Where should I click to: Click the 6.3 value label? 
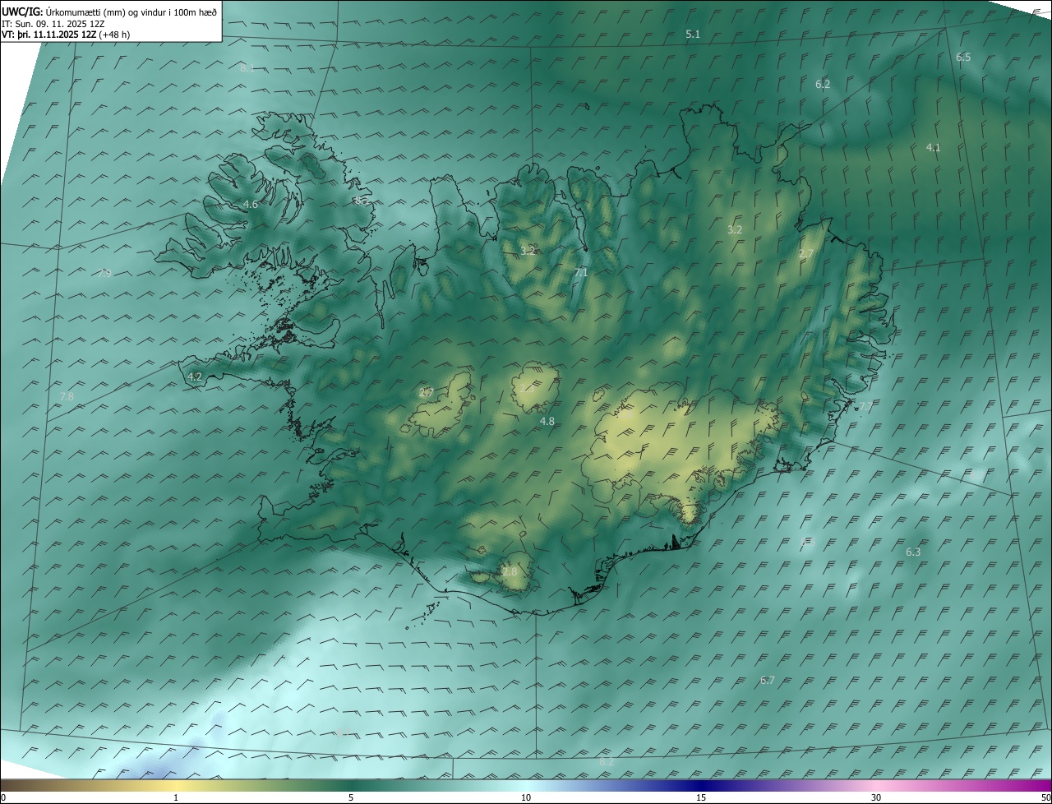913,552
